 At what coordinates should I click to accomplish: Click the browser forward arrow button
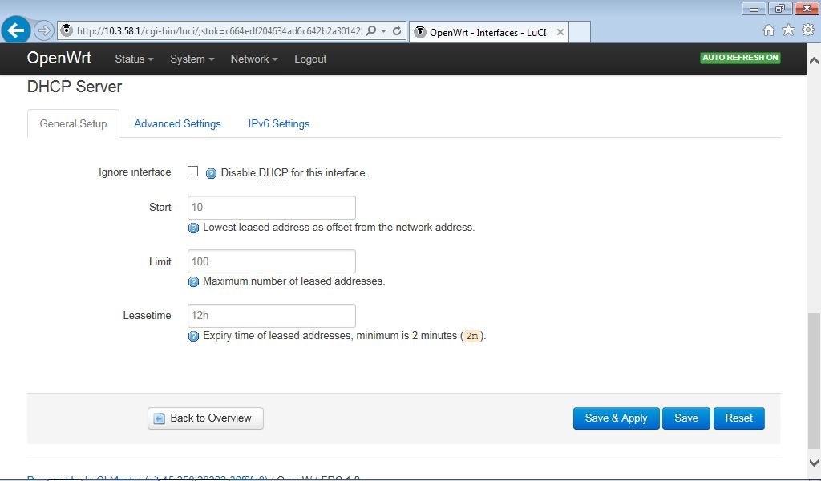click(44, 30)
